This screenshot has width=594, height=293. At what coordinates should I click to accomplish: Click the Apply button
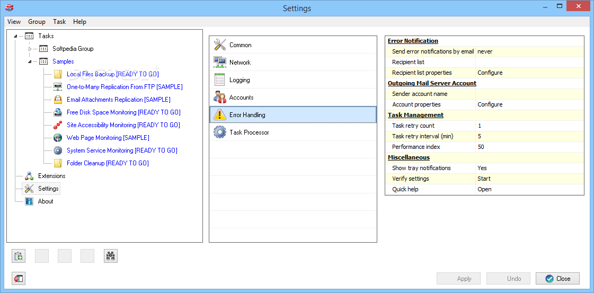459,279
